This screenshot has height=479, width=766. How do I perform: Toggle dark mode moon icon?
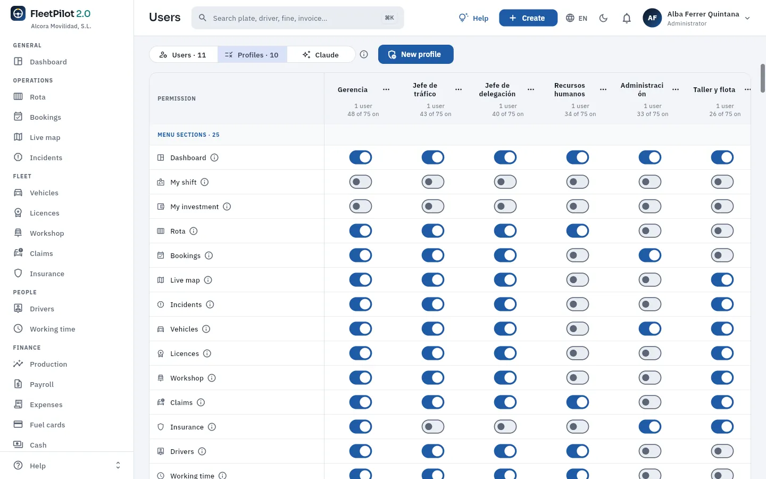coord(603,18)
